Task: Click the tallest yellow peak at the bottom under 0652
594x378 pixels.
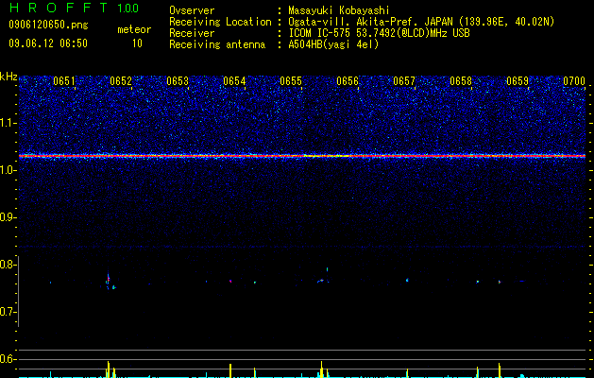Action: [x=109, y=369]
